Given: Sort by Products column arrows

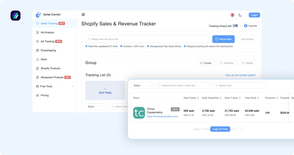Looking at the screenshot, I should (277, 98).
